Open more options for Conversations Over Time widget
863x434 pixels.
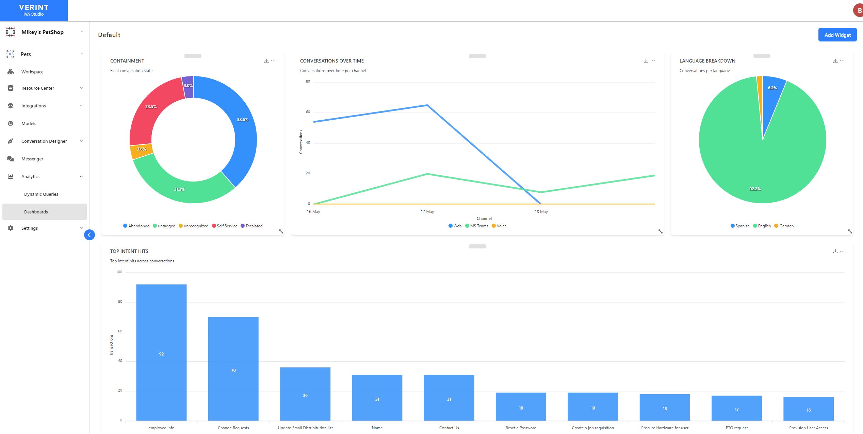click(x=652, y=60)
